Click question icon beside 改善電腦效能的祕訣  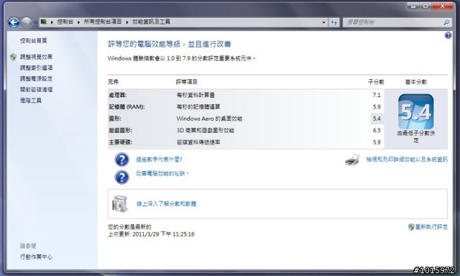(x=121, y=177)
